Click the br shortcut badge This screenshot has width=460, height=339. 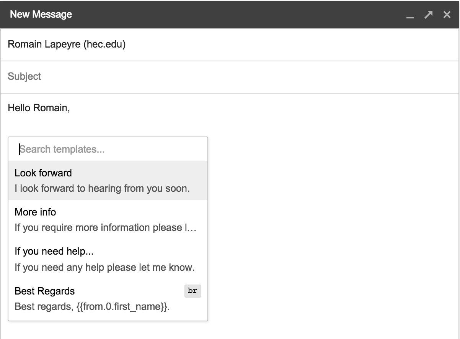pyautogui.click(x=192, y=291)
